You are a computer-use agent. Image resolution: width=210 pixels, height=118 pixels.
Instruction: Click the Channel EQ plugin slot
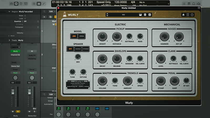[x=16, y=55]
